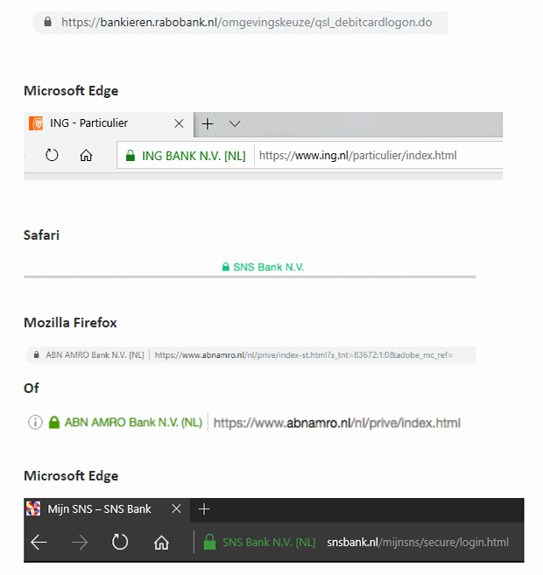This screenshot has height=575, width=543.
Task: Click the www.ing.nl/particulier/index.html URL field
Action: point(357,156)
